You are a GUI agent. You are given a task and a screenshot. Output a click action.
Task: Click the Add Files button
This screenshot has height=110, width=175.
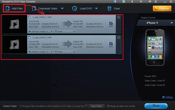[14, 8]
